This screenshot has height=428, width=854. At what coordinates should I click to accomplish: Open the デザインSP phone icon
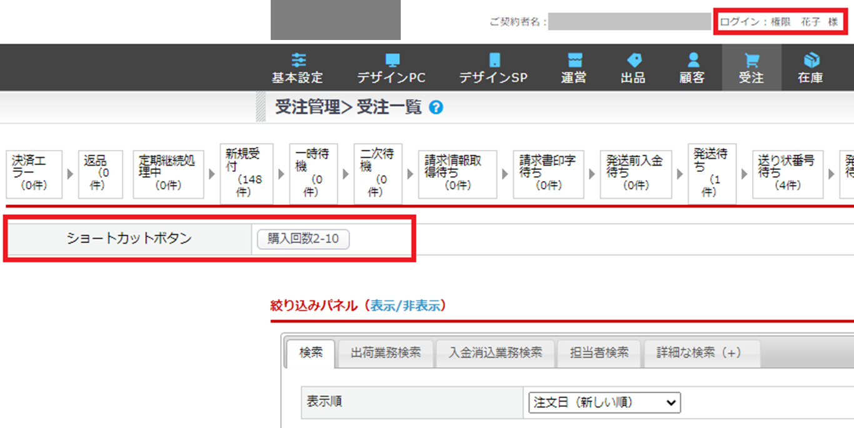pos(494,61)
